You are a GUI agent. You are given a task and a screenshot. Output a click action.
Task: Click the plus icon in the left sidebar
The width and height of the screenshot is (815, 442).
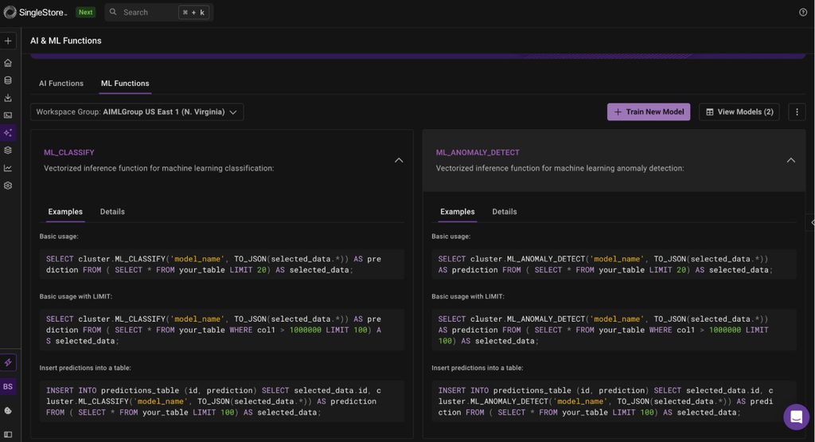[8, 41]
